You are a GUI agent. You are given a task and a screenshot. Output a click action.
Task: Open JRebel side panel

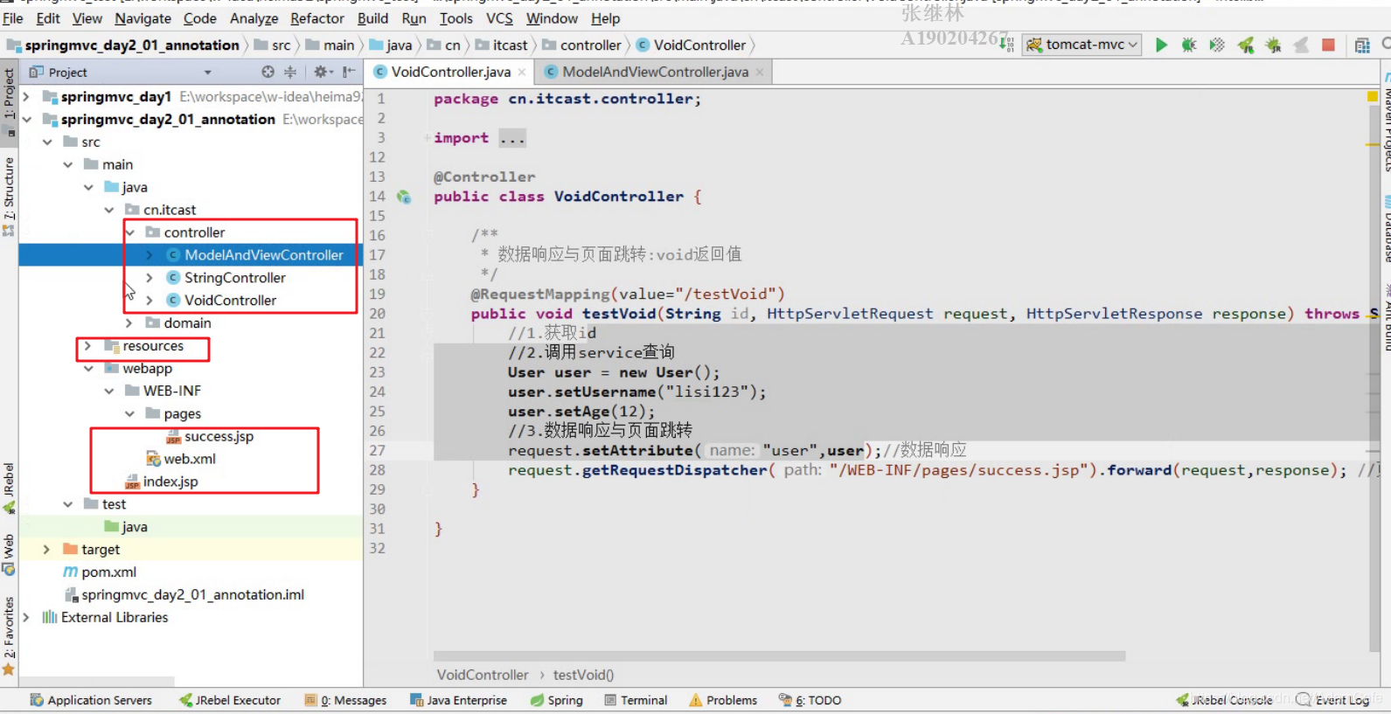9,488
